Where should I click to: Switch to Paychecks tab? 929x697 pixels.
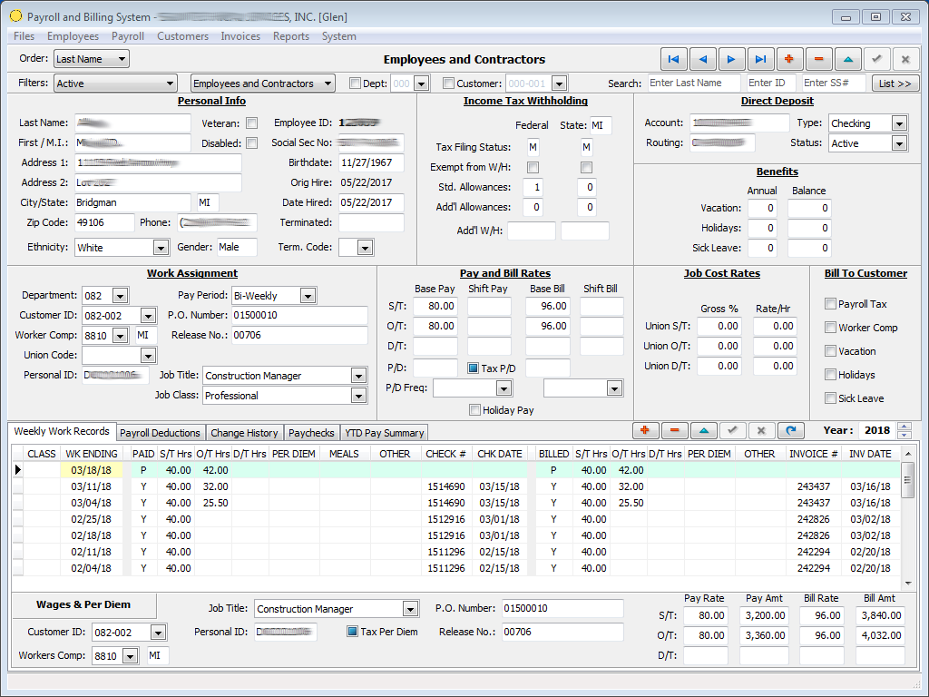(x=311, y=433)
